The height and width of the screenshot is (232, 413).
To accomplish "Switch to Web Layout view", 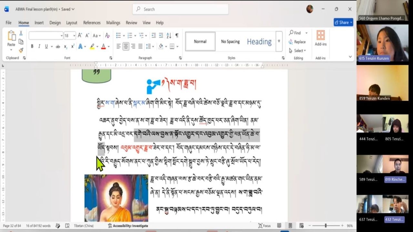I will tap(301, 226).
